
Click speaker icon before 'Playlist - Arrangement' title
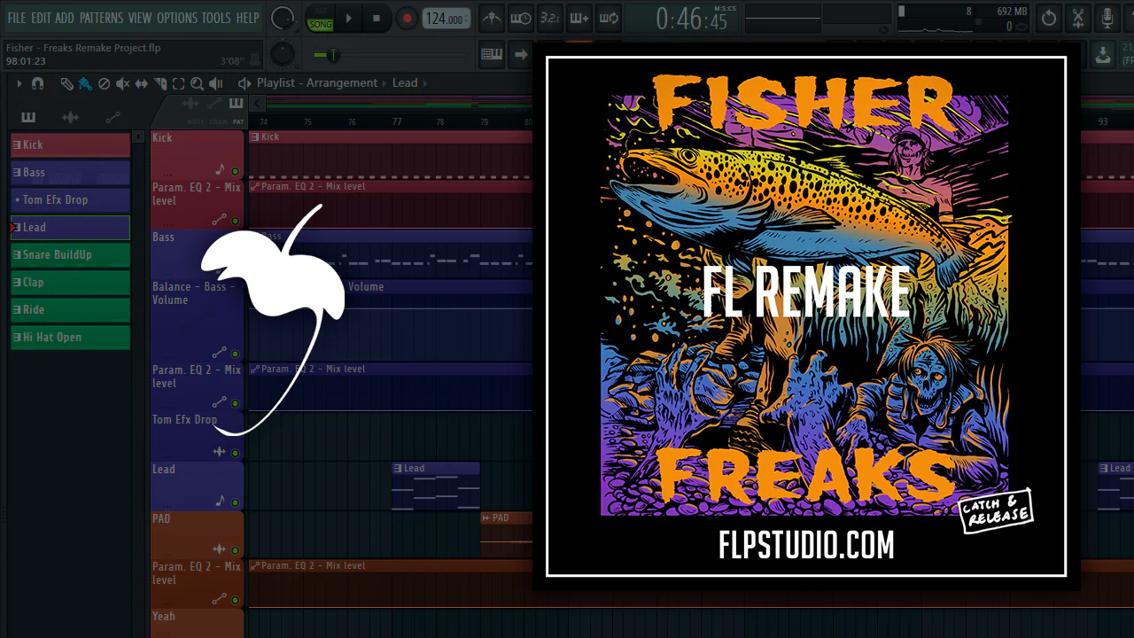coord(245,83)
